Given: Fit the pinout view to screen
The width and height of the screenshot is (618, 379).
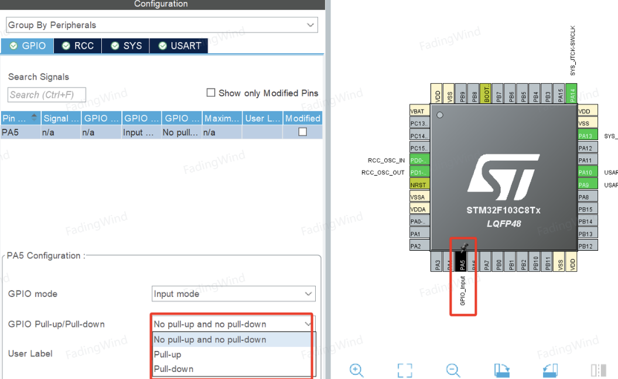Looking at the screenshot, I should pyautogui.click(x=405, y=370).
